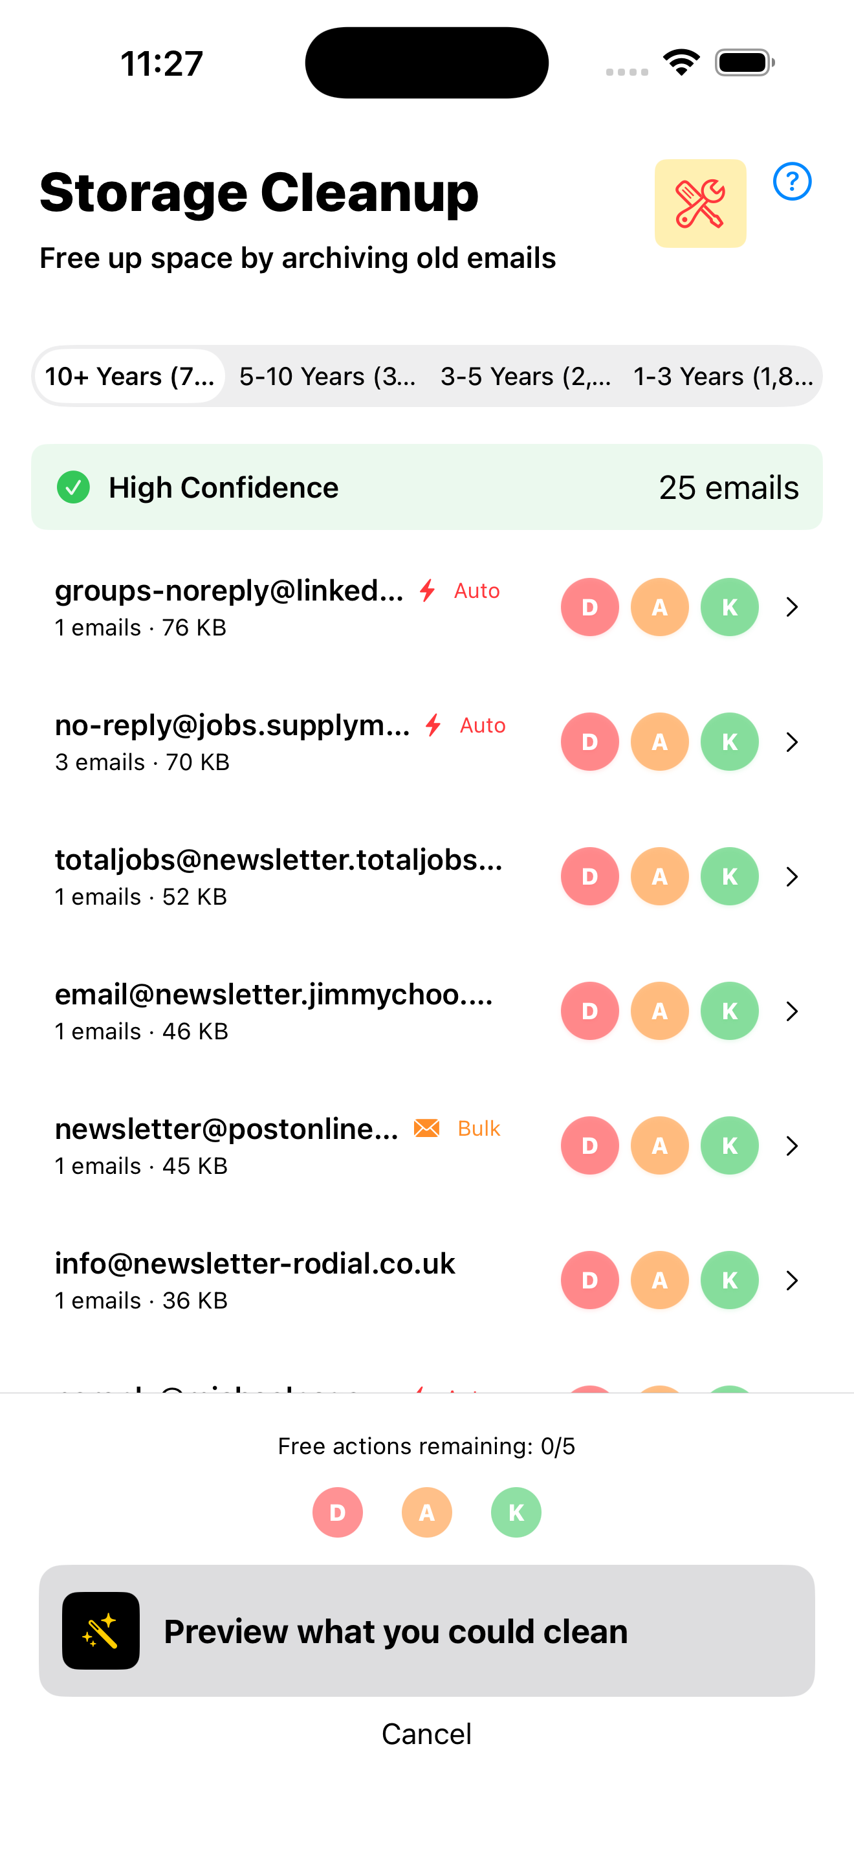This screenshot has height=1856, width=854.
Task: Open the help question mark icon
Action: (x=792, y=181)
